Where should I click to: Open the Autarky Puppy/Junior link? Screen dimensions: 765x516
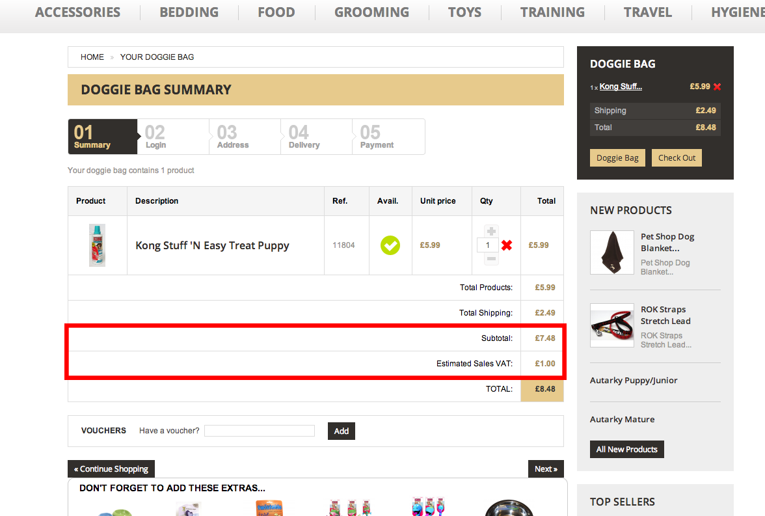pos(634,380)
